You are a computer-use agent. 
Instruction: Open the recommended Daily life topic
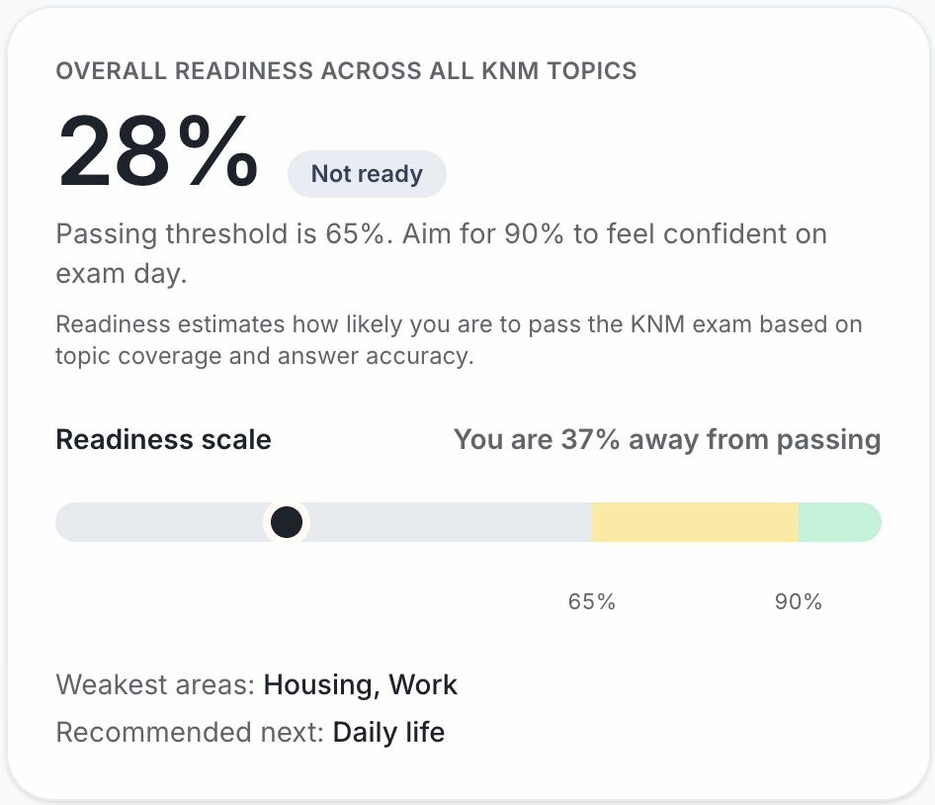click(388, 732)
